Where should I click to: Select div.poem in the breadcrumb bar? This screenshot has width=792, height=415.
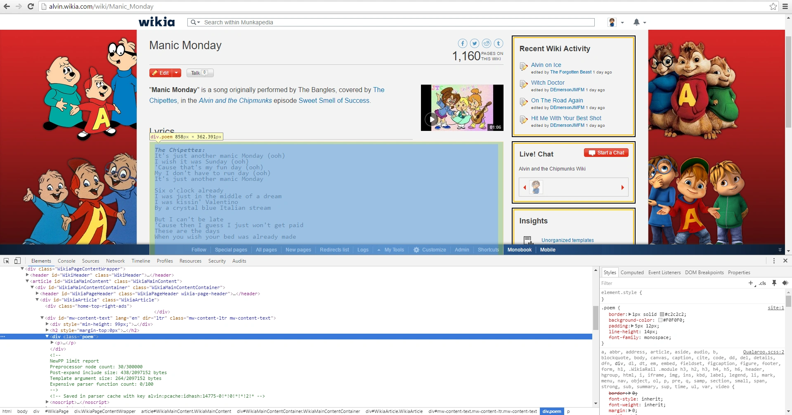(x=552, y=411)
